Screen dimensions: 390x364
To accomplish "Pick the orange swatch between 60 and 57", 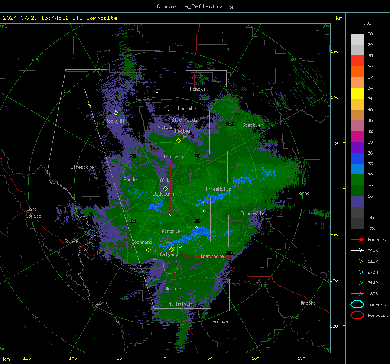I will [x=357, y=71].
